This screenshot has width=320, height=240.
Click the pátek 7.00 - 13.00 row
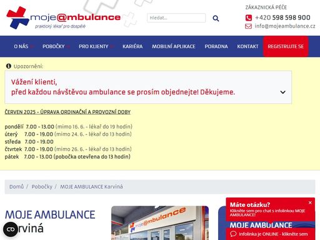point(67,157)
